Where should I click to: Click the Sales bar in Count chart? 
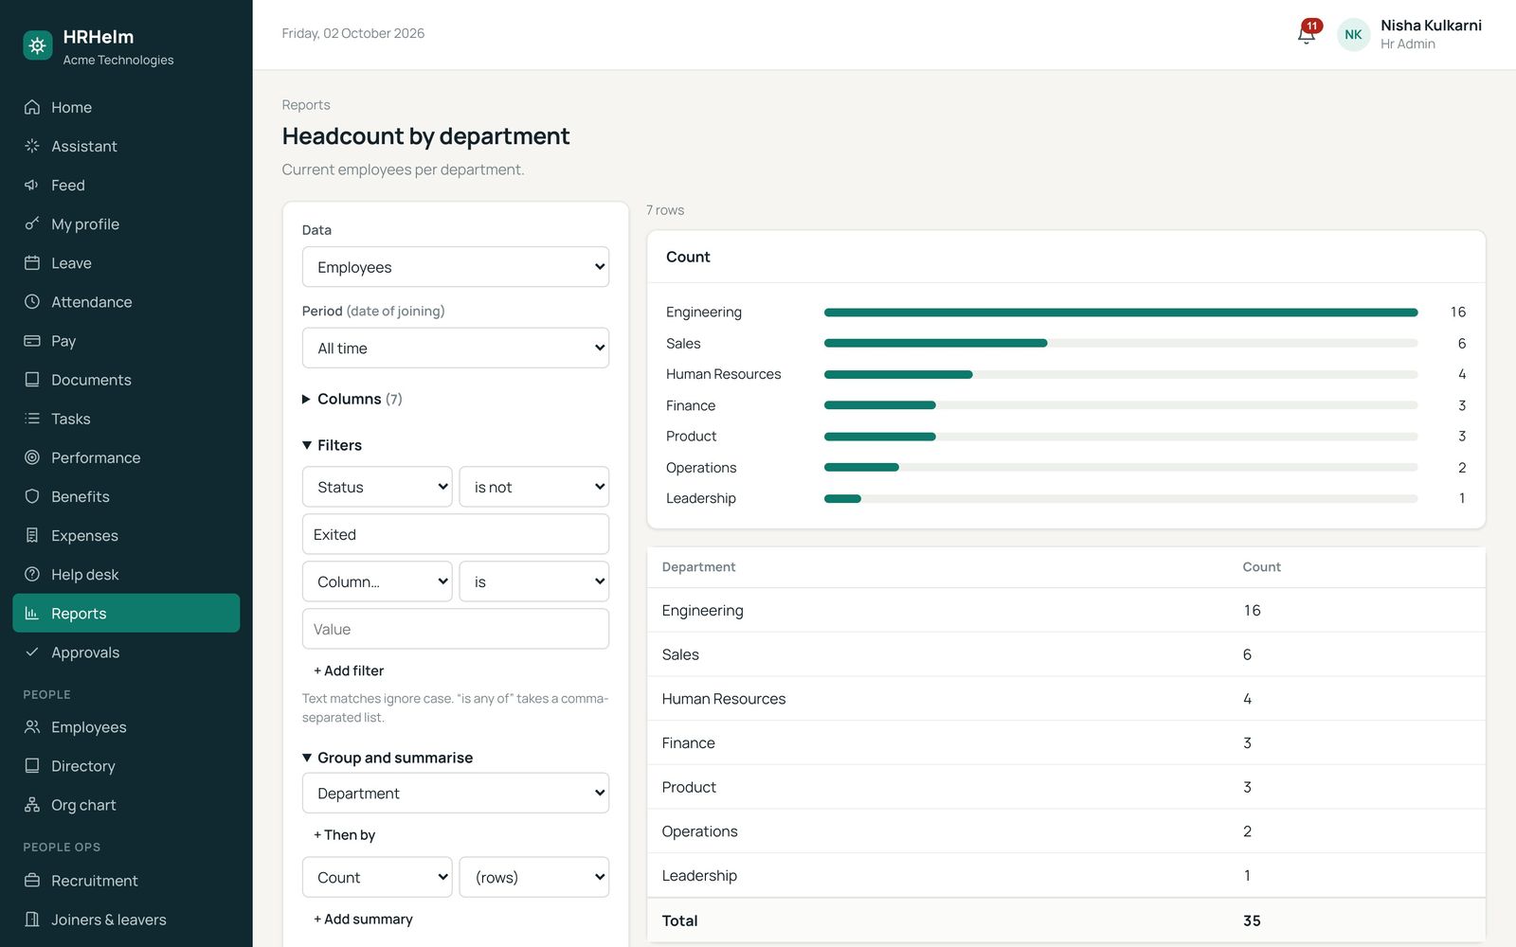pos(936,343)
